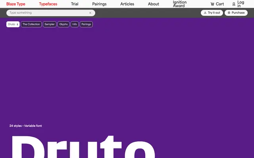Visit the About page

point(154,4)
